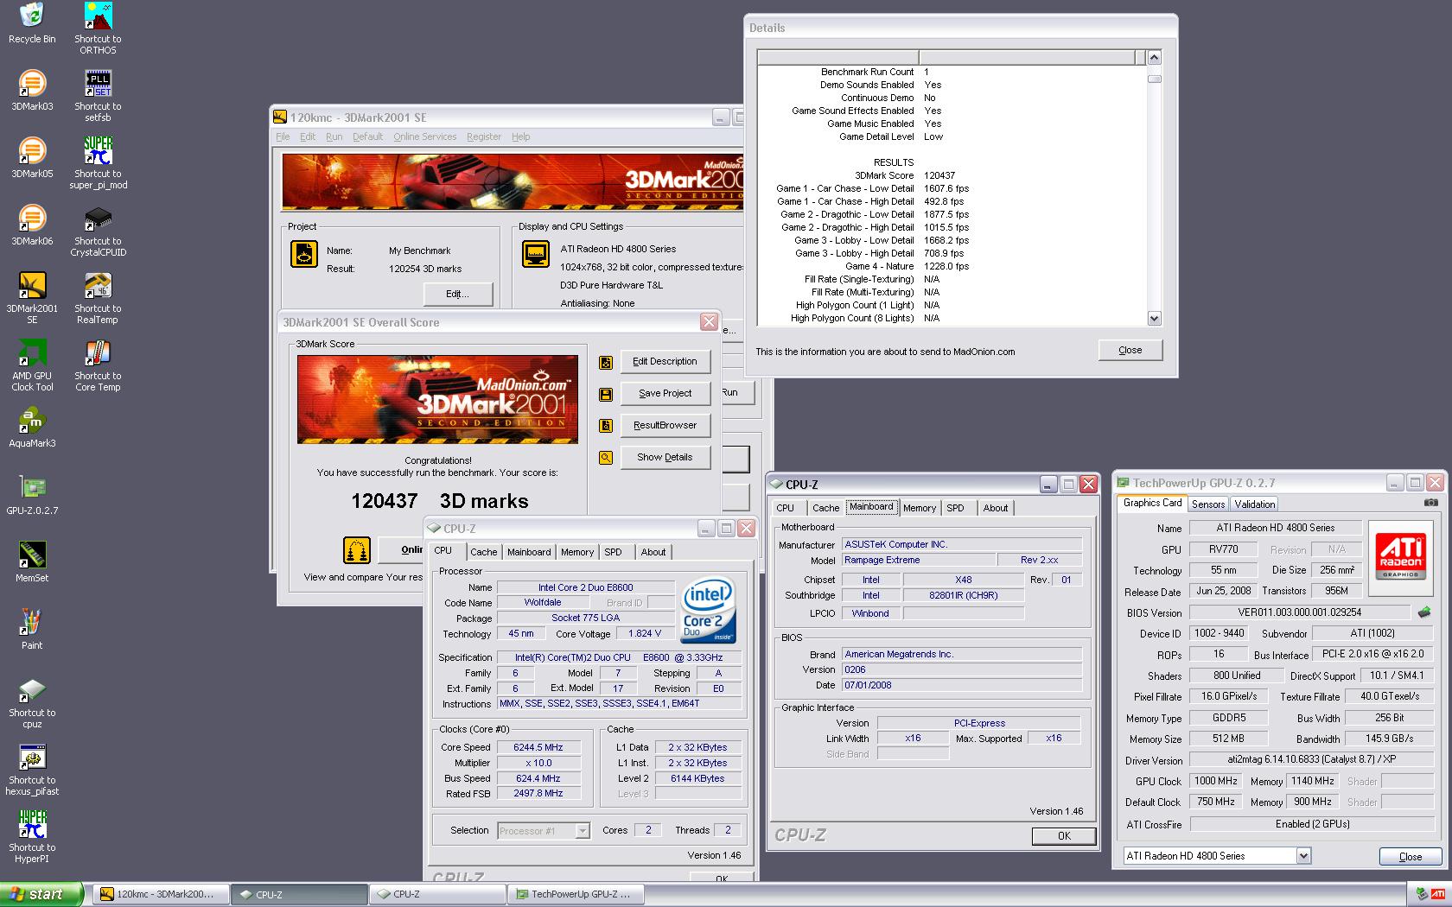Screen dimensions: 1452x907
Task: Select the Cache tab in front CPU-Z window
Action: coord(483,552)
